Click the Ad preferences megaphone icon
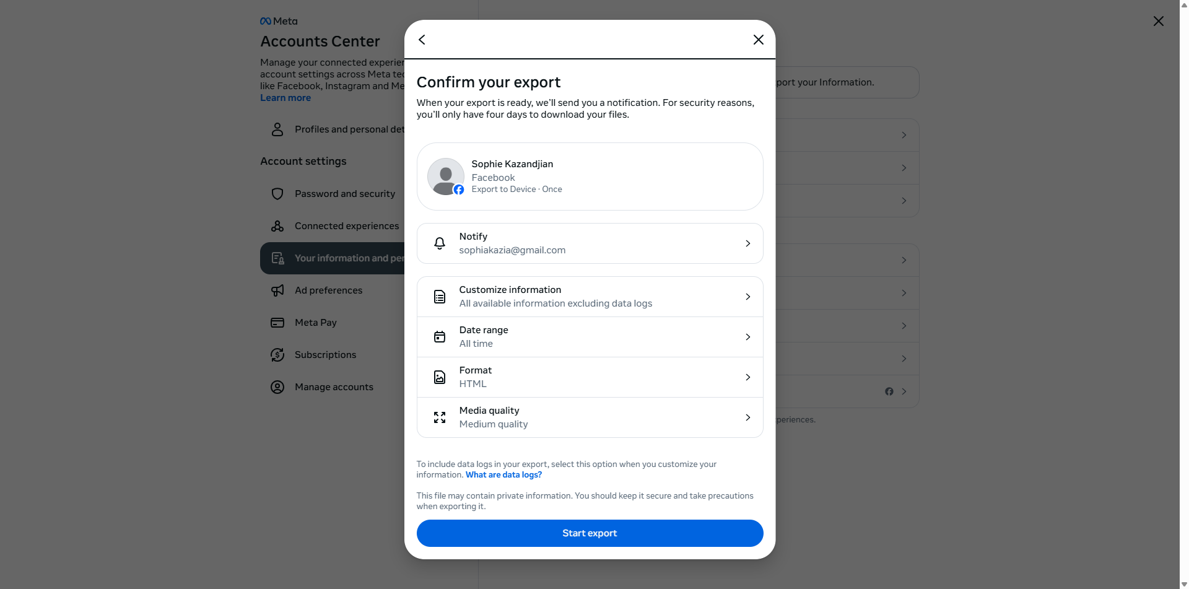1189x589 pixels. point(277,290)
